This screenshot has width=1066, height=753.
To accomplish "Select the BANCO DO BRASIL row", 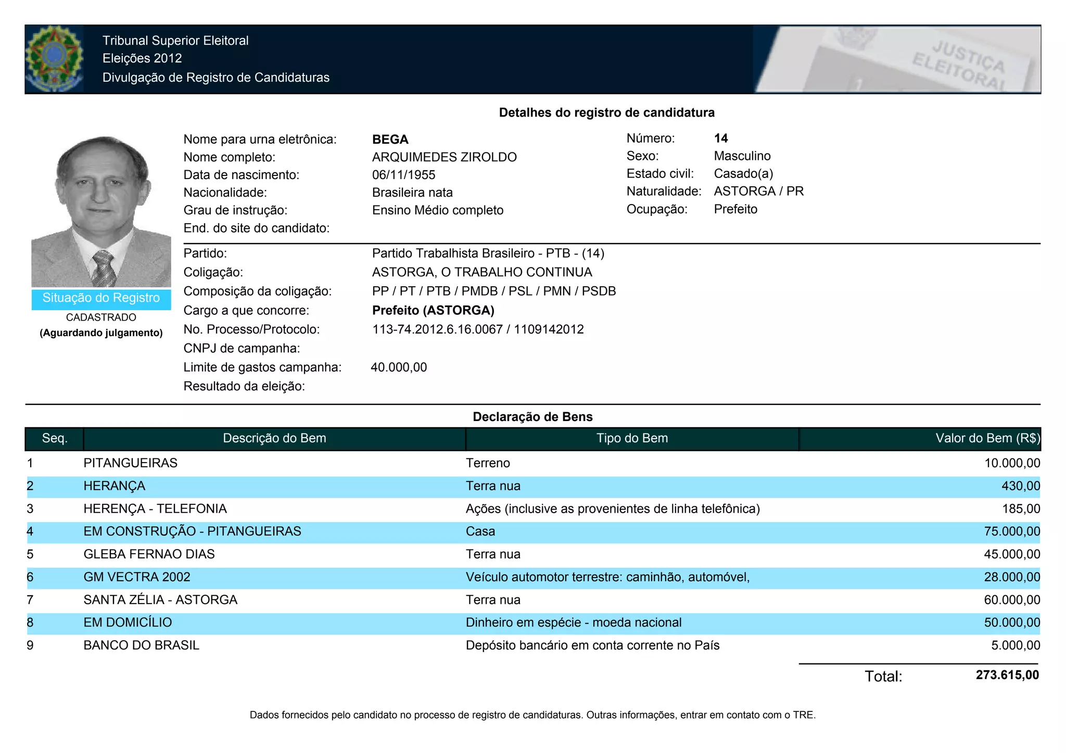I will (141, 646).
